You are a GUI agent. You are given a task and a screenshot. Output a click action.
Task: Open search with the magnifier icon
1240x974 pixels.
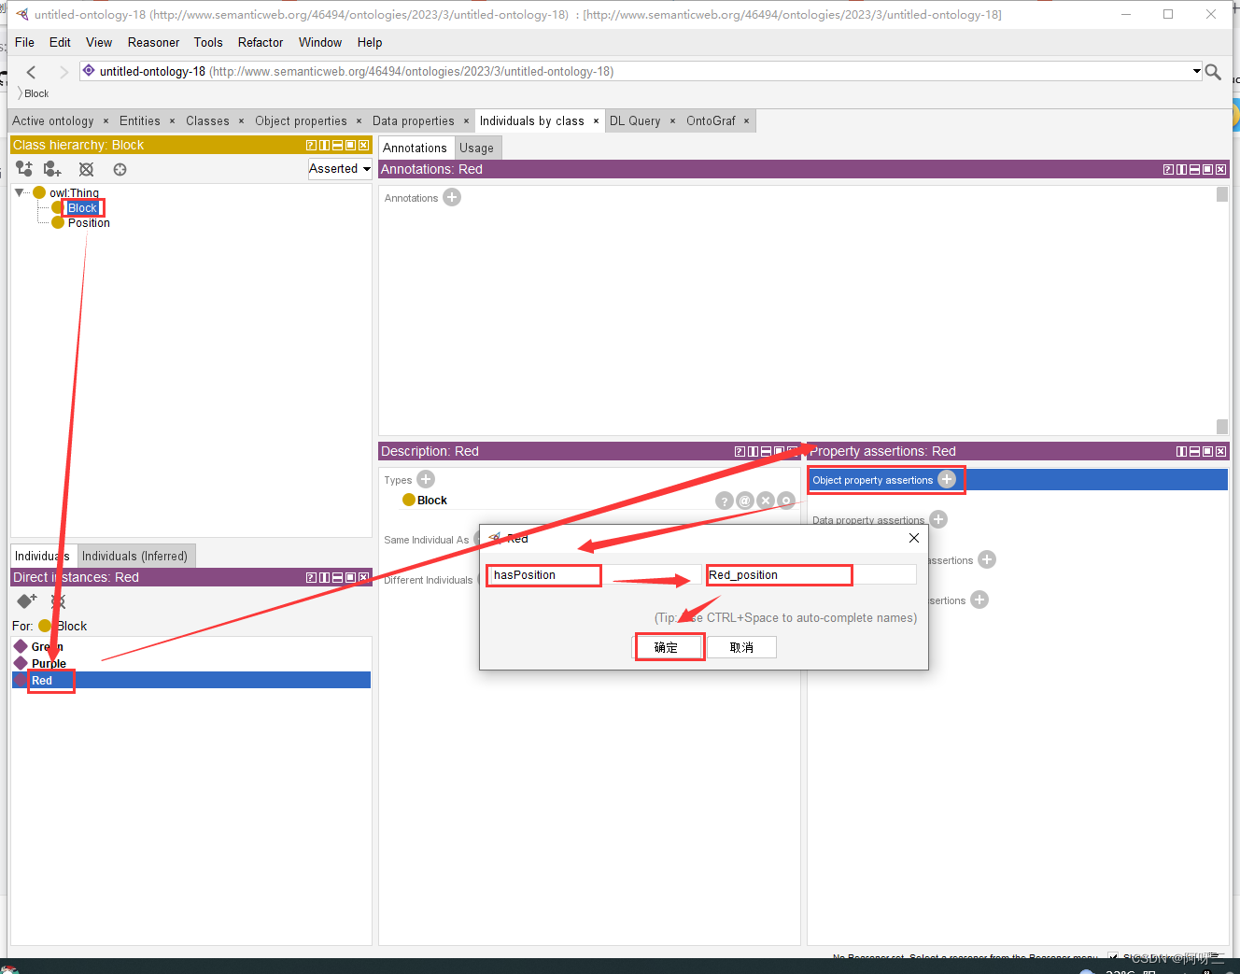tap(1213, 72)
